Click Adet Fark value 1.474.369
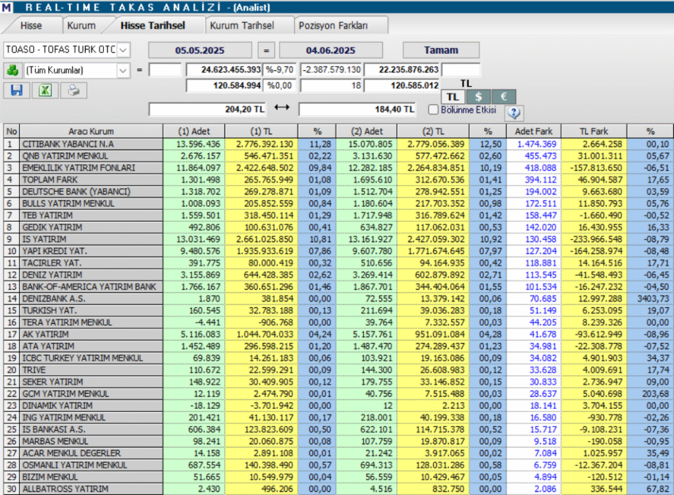This screenshot has width=674, height=495. click(537, 144)
